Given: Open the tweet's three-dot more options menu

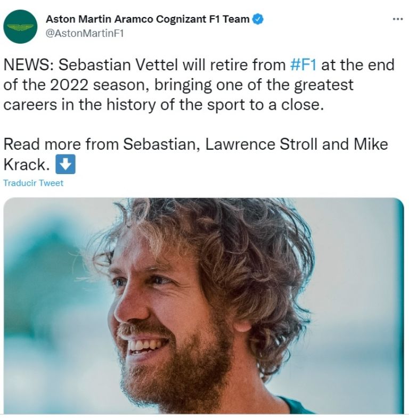Looking at the screenshot, I should point(397,19).
